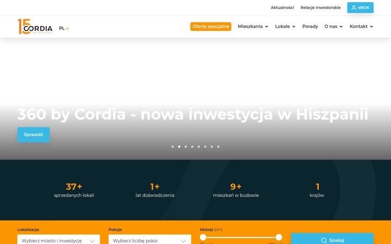Click the hero headline 360 by Cordia
Screen dimensions: 391x244
192,114
